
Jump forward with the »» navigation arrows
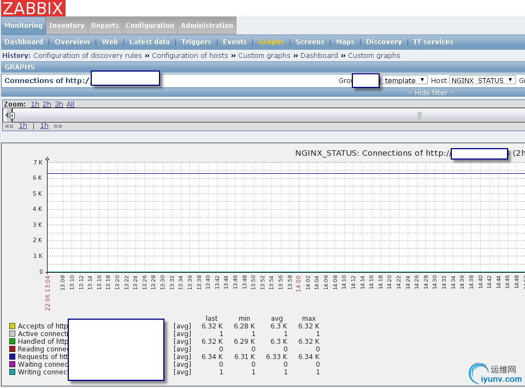pos(57,126)
